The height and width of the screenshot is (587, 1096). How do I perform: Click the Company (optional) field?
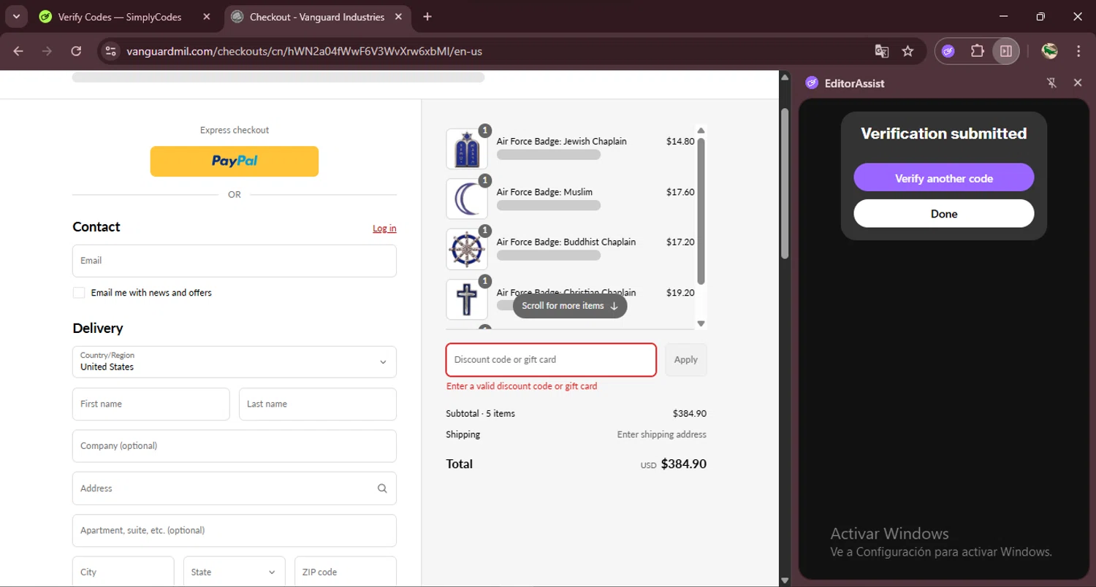[x=235, y=446]
